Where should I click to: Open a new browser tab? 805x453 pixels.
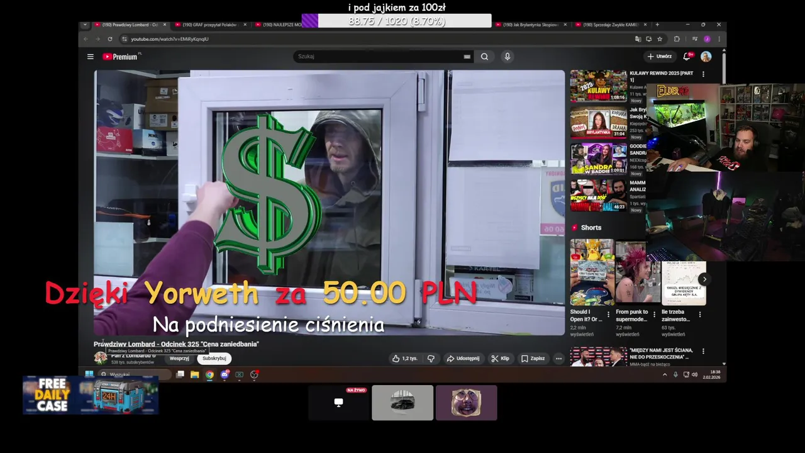coord(657,25)
